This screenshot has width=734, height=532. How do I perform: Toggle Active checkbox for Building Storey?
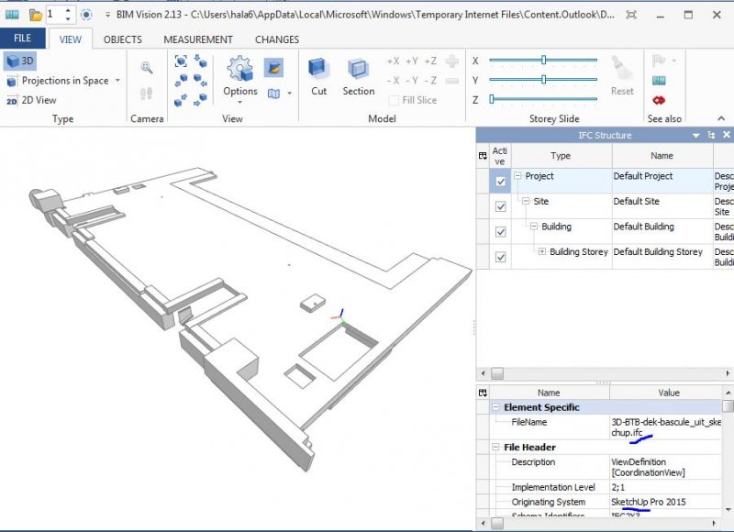pyautogui.click(x=500, y=258)
